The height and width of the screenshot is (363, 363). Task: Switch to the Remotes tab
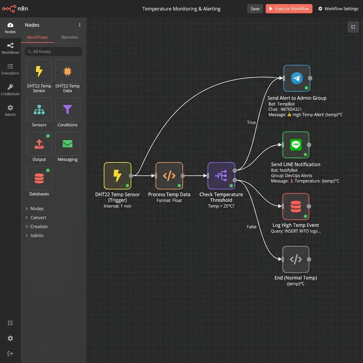click(x=70, y=37)
